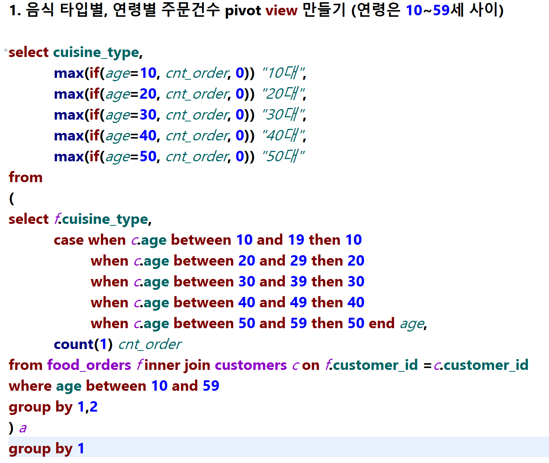Click the "age" alias after end keyword
This screenshot has width=549, height=463.
click(412, 324)
